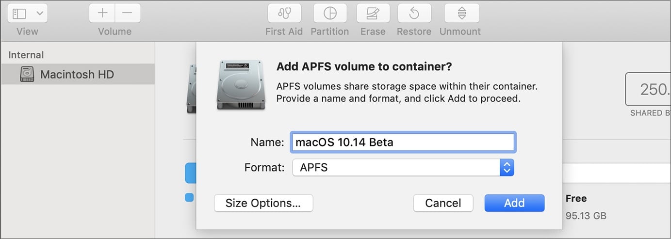Click the Name: field label
The width and height of the screenshot is (671, 239).
coord(267,143)
